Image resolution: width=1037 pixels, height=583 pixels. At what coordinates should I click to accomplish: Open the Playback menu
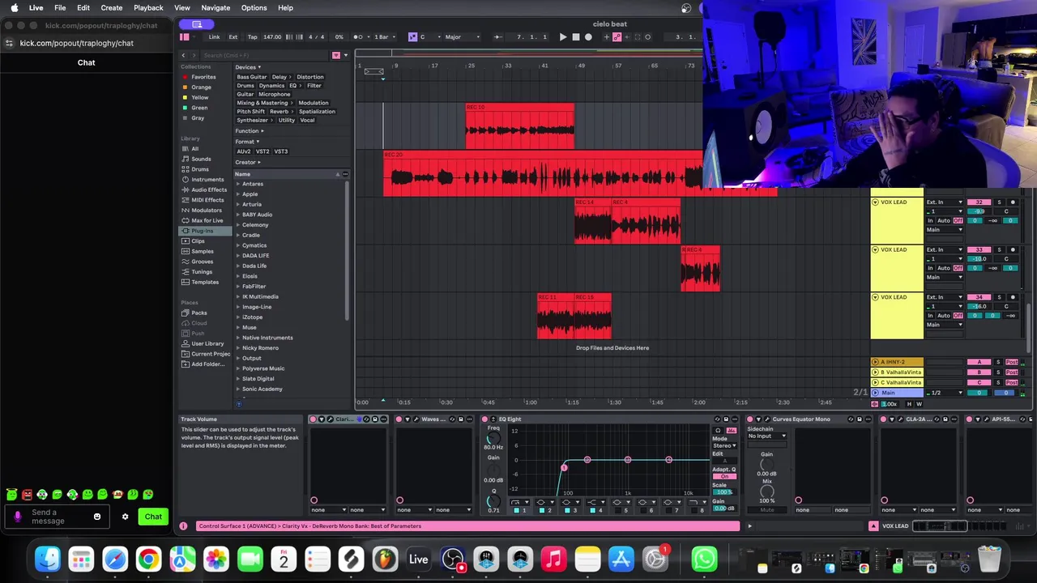click(148, 7)
